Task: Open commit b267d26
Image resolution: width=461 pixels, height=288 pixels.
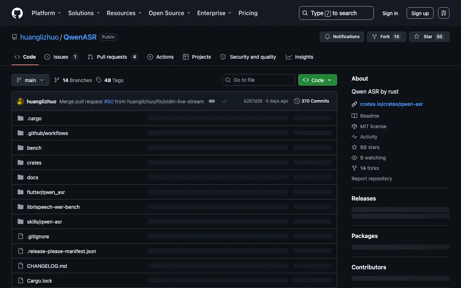Action: [253, 101]
